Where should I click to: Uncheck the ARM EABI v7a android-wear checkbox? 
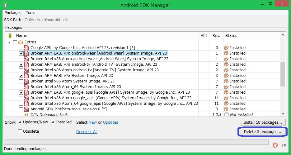[21, 53]
